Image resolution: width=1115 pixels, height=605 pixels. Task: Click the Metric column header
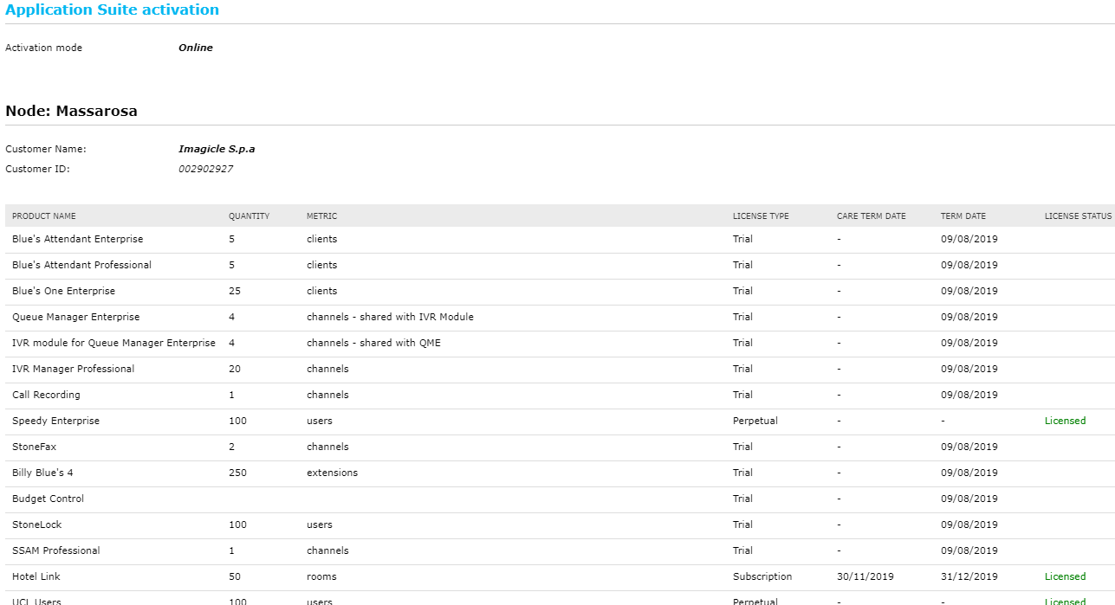[x=321, y=216]
